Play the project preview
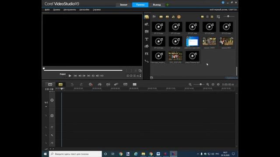This screenshot has width=280, height=157. tap(70, 76)
